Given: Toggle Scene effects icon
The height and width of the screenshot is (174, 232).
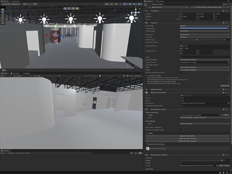Looking at the screenshot, I should [125, 4].
